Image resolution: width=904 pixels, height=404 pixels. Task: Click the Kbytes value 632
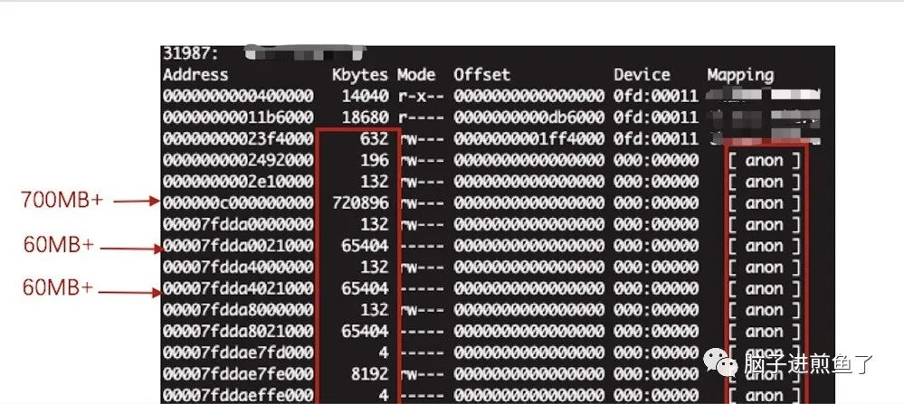tap(375, 138)
